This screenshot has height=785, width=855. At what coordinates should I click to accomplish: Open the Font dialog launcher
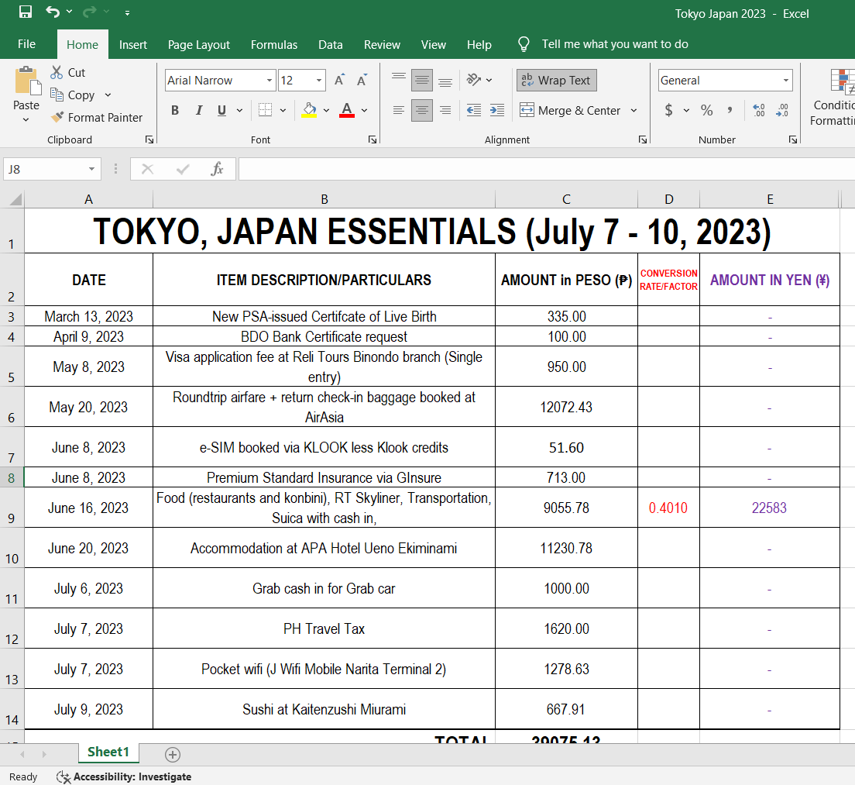(x=373, y=139)
